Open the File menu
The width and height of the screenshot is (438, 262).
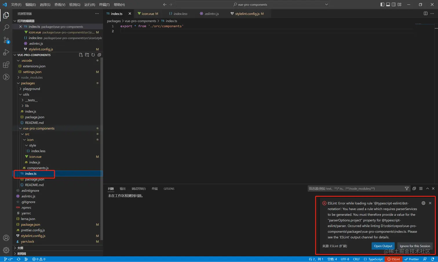[x=16, y=5]
